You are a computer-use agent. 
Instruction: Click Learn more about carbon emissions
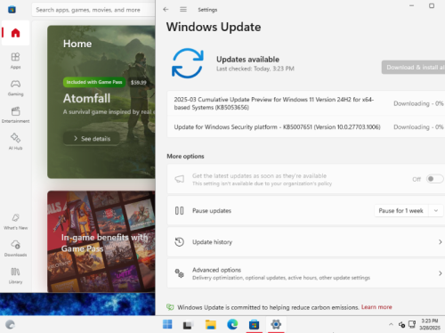point(376,307)
